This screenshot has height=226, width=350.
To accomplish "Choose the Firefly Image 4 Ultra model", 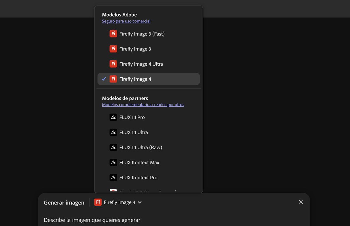I will coord(141,64).
